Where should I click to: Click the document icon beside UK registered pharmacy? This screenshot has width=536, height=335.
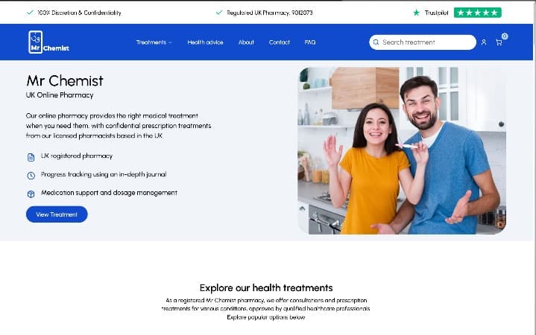[x=31, y=157]
